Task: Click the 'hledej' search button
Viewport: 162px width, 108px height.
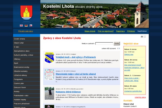Action: click(117, 43)
